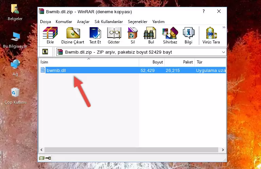Screen dimensions: 261x169
Task: Open the Seçenekler menu
Action: click(137, 22)
